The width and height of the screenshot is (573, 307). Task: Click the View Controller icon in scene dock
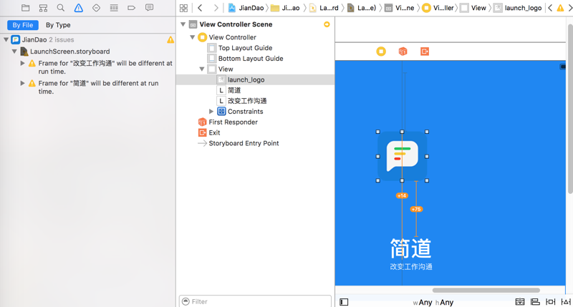coord(381,52)
